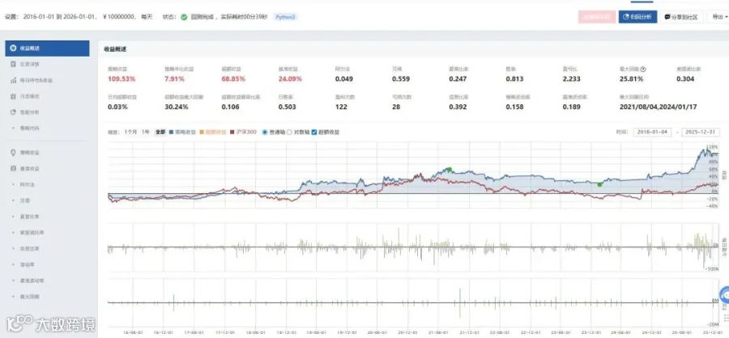
Task: Click the faded pink button left of 归因分析
Action: click(x=597, y=17)
